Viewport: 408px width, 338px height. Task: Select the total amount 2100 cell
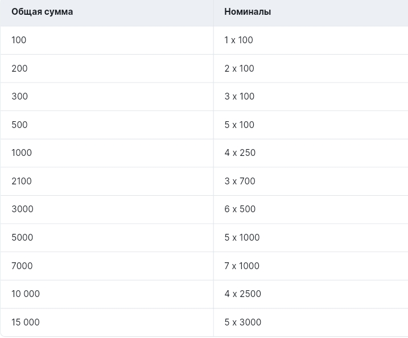coord(22,181)
